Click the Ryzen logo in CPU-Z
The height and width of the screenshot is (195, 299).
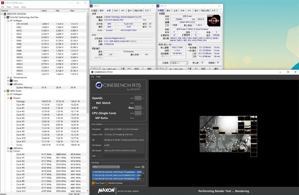click(x=214, y=21)
